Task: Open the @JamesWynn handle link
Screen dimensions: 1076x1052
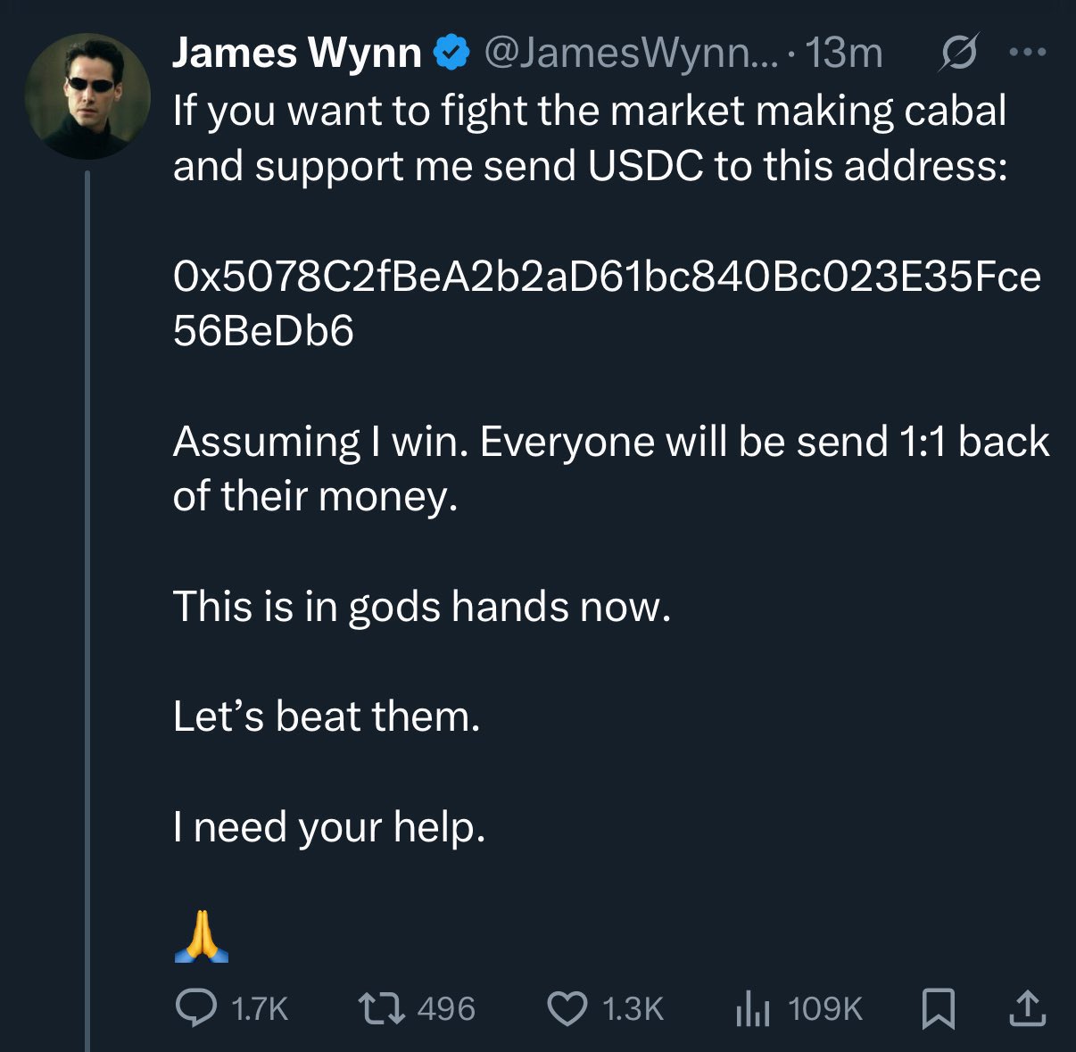Action: pos(631,54)
